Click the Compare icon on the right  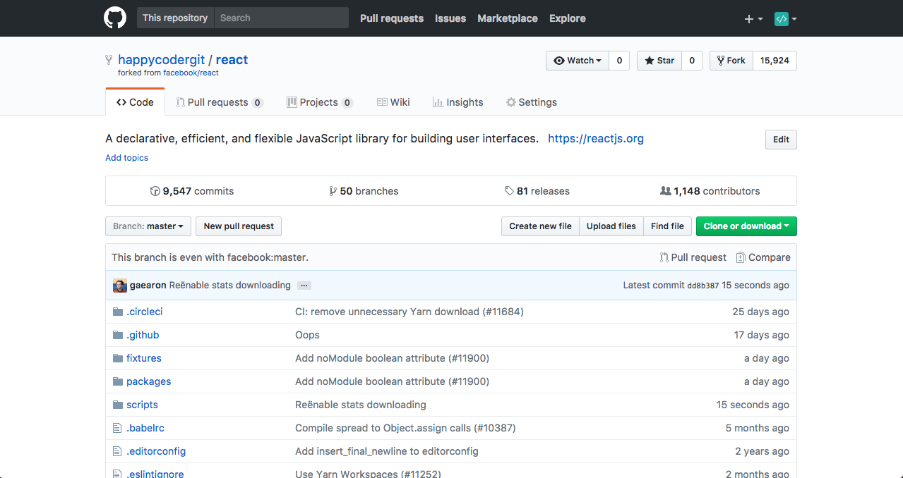pos(741,257)
